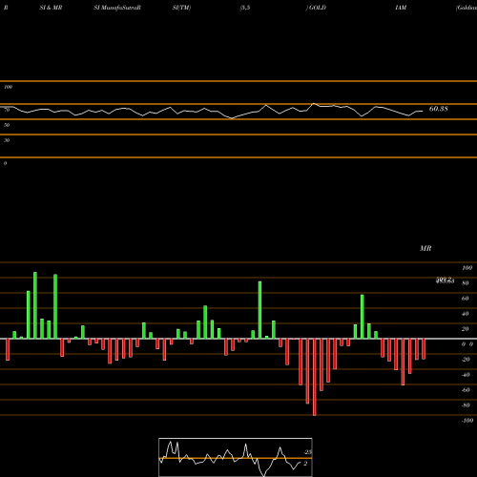Click the 50 level label on RSI axis

(7, 125)
